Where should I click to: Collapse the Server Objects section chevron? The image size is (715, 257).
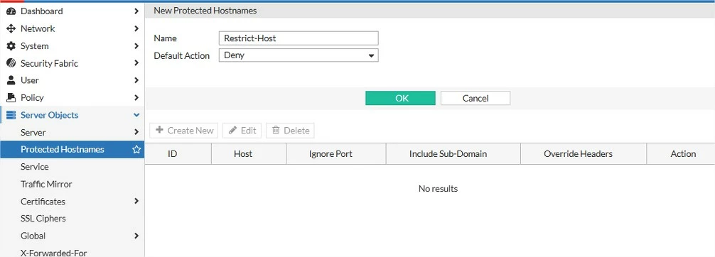coord(136,115)
